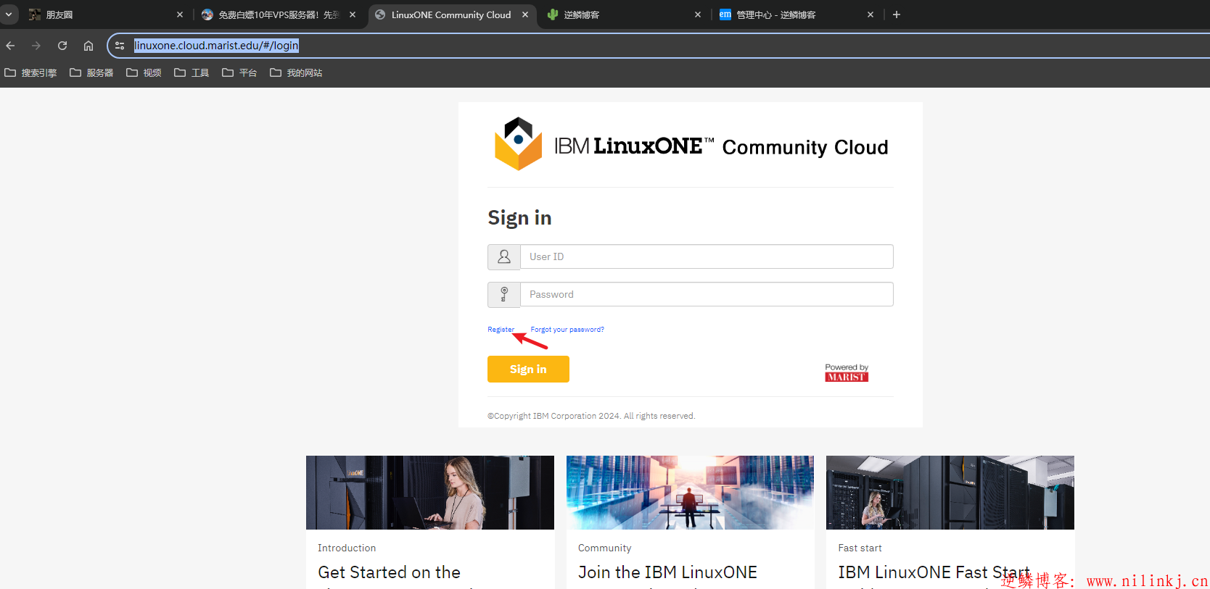Close the 逆鳞博客 tab

pyautogui.click(x=698, y=14)
